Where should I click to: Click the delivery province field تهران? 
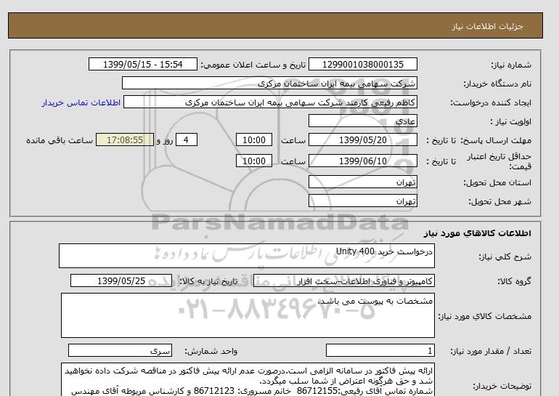click(x=362, y=182)
